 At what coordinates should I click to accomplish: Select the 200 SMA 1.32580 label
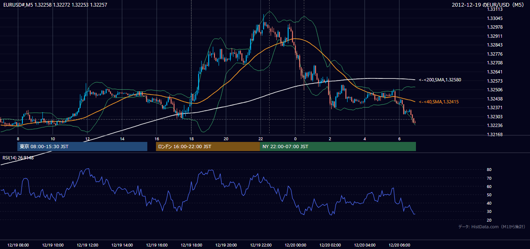point(440,80)
